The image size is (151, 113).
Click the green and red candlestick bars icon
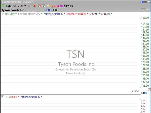35,6
